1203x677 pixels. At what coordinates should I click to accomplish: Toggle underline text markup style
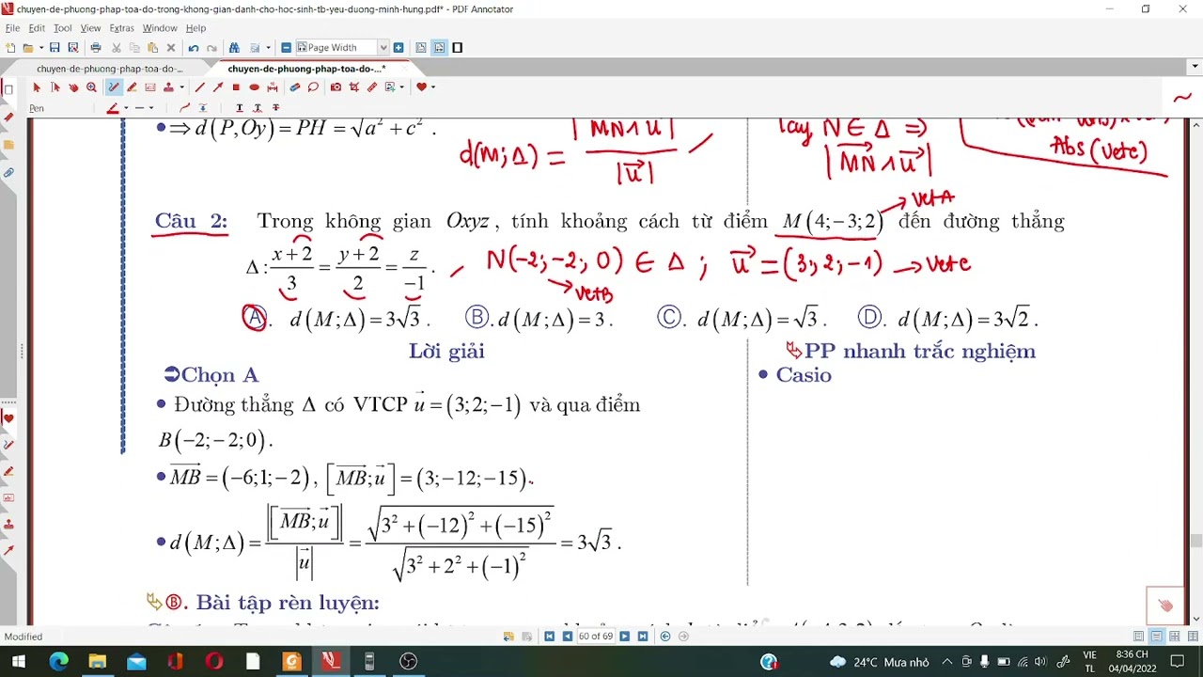point(240,108)
